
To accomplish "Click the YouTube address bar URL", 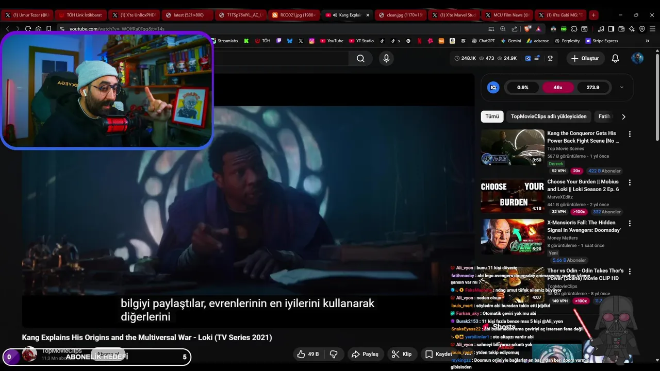I will click(x=117, y=29).
